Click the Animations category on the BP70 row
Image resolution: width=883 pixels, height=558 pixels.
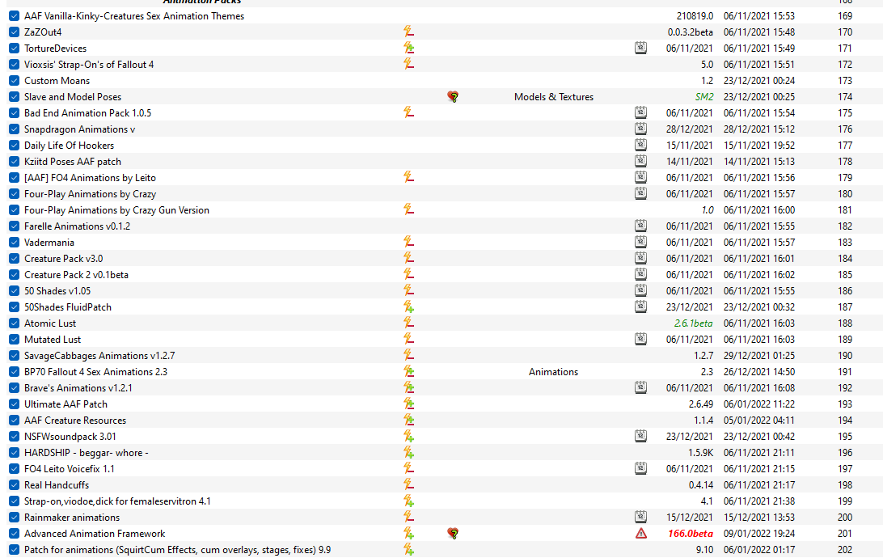[554, 372]
